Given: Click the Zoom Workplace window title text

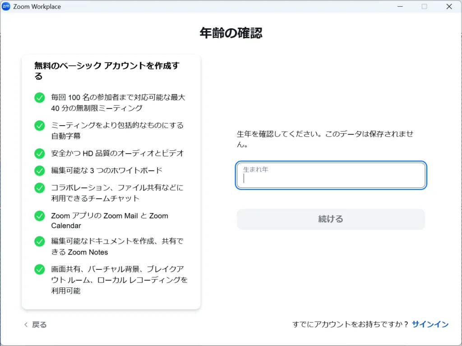Looking at the screenshot, I should [x=37, y=6].
